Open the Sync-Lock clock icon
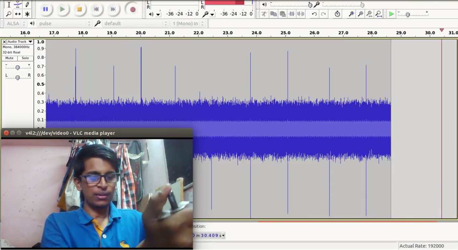Viewport: 458px width, 250px height. (x=337, y=14)
